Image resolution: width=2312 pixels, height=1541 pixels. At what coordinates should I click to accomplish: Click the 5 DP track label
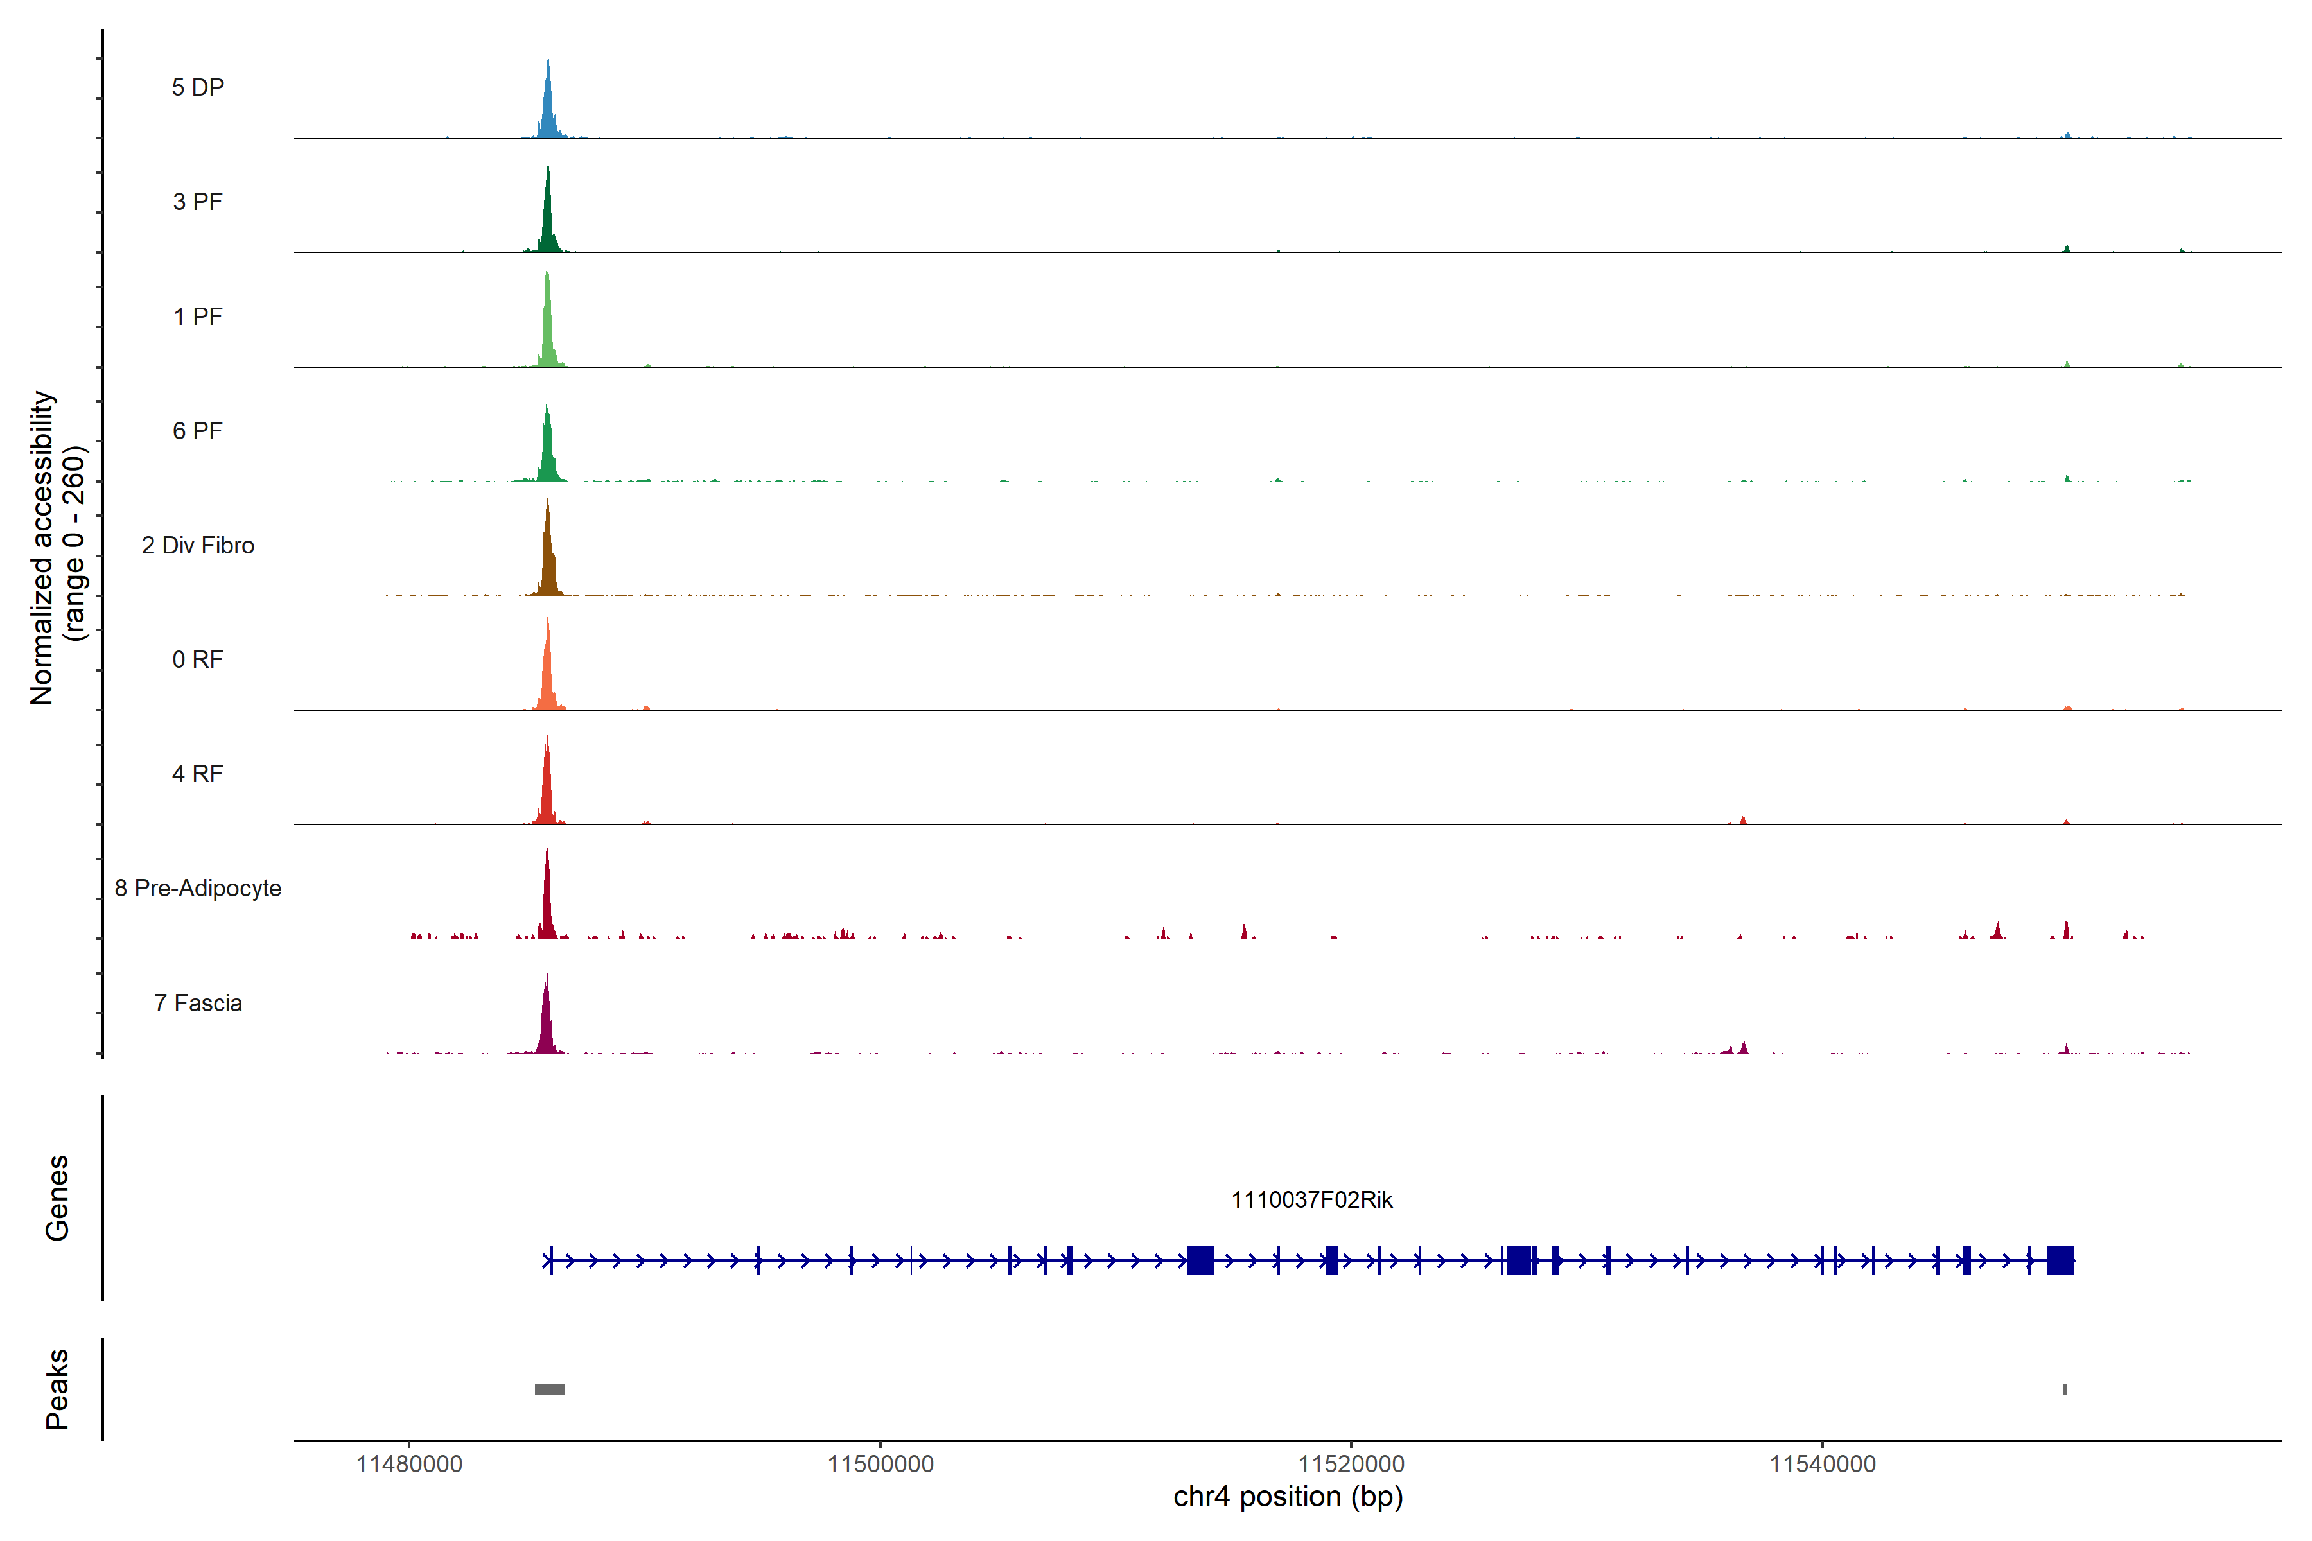[x=198, y=87]
